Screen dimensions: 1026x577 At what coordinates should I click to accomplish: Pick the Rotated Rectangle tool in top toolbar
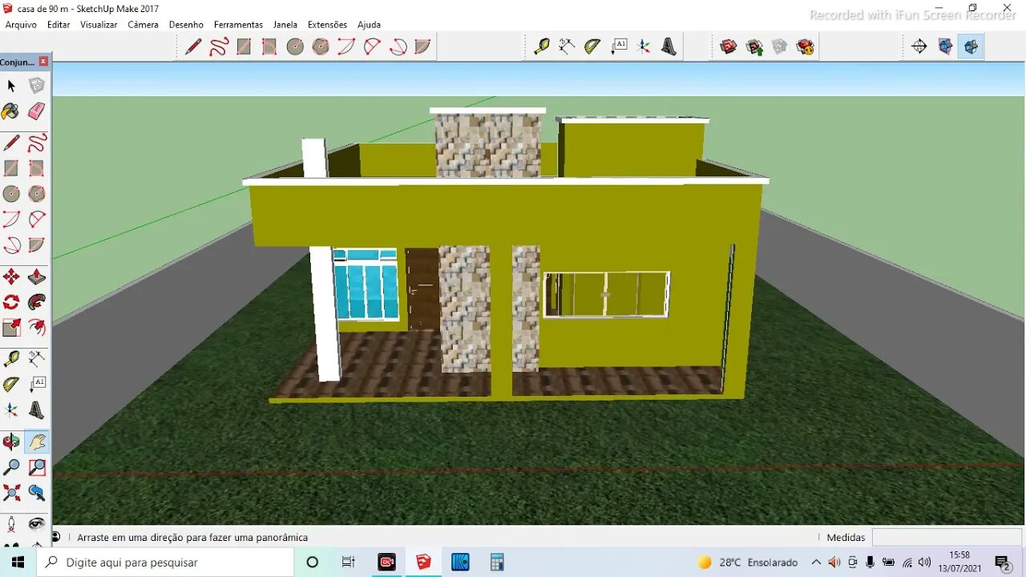point(269,47)
